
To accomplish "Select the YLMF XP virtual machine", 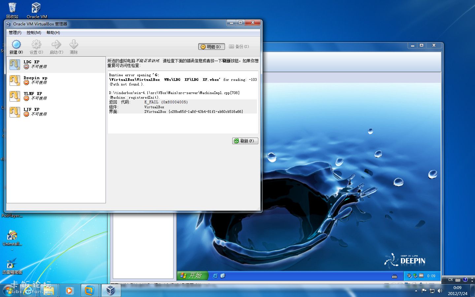I will pos(56,96).
